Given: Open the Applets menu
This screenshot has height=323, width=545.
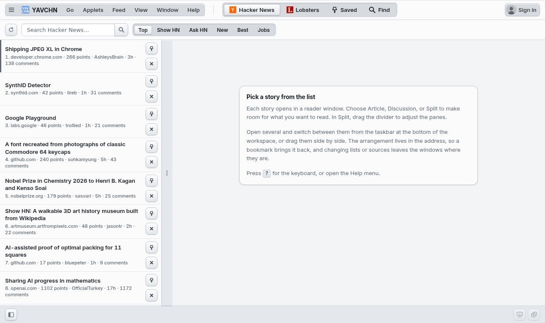Looking at the screenshot, I should pyautogui.click(x=93, y=10).
